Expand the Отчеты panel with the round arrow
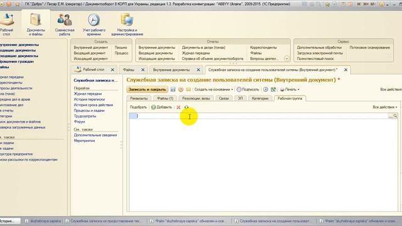The image size is (402, 226). (x=286, y=58)
